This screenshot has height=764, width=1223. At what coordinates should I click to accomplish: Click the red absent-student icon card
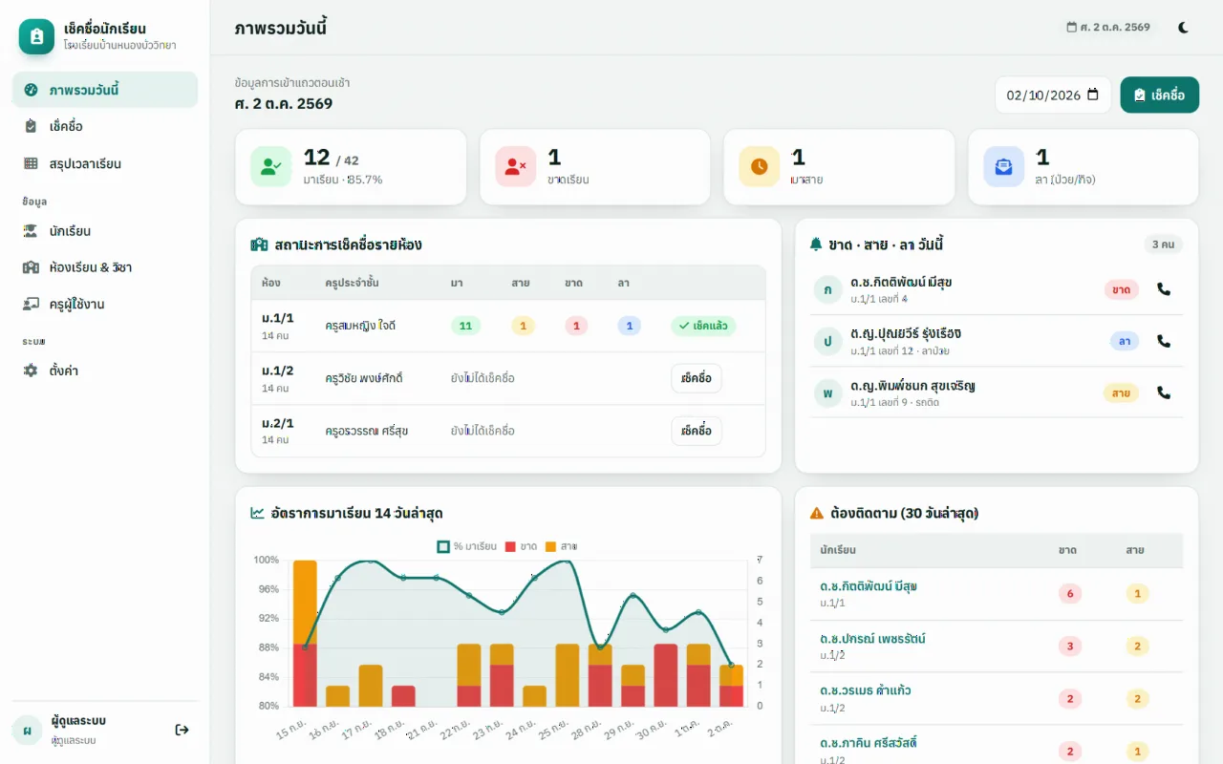[516, 166]
